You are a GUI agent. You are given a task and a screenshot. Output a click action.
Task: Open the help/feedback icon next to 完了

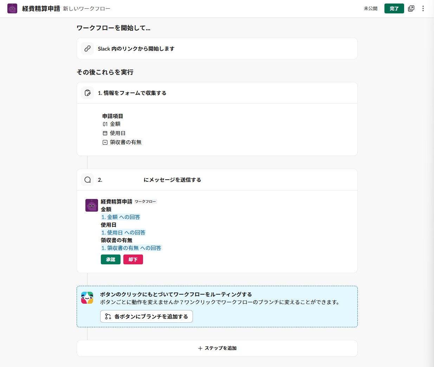click(x=411, y=8)
